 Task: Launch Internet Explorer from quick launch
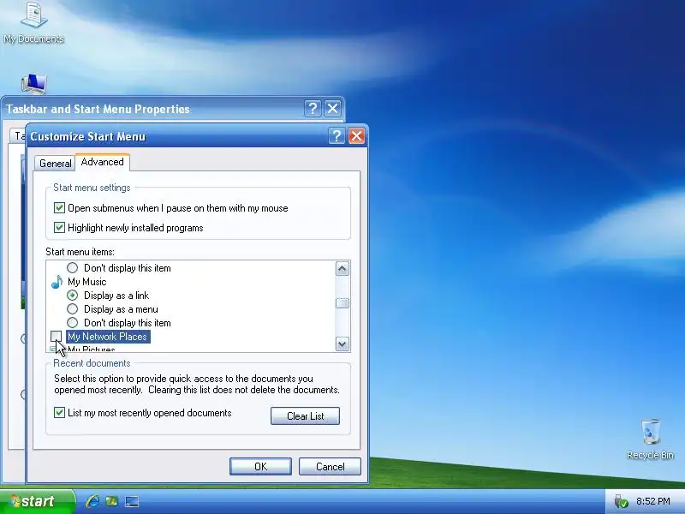pos(92,501)
